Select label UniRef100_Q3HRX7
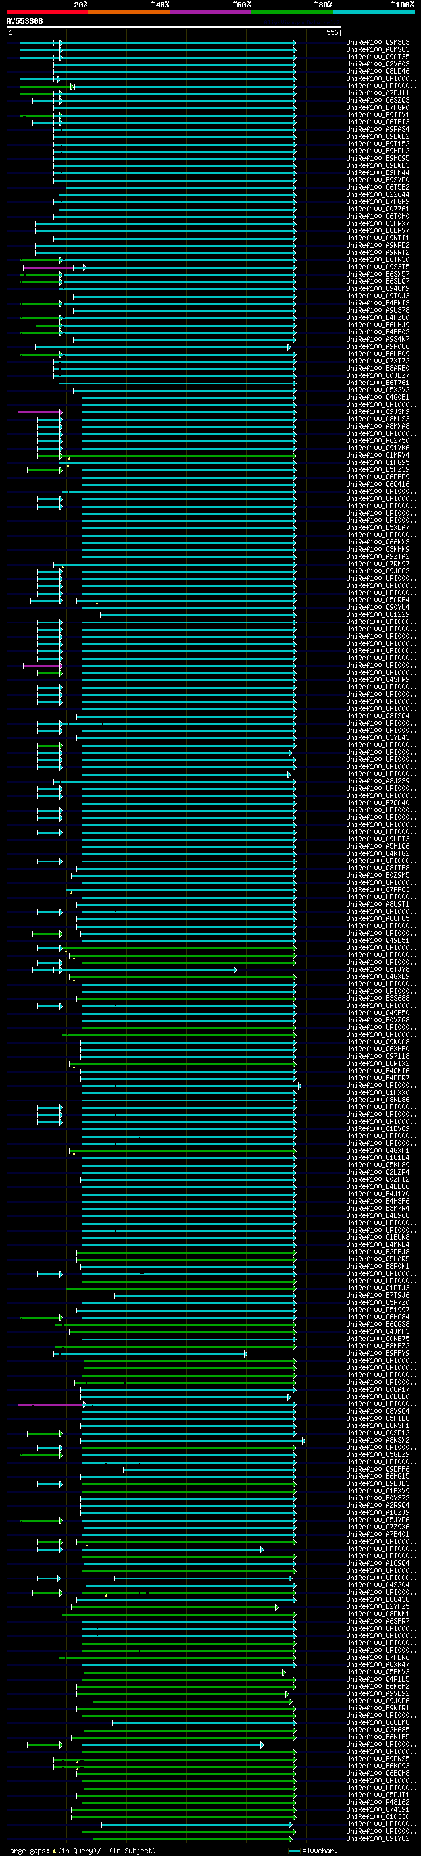 pos(378,223)
